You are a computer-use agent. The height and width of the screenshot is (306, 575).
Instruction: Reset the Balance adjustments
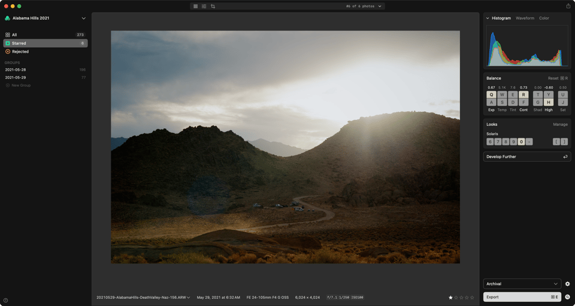tap(558, 78)
